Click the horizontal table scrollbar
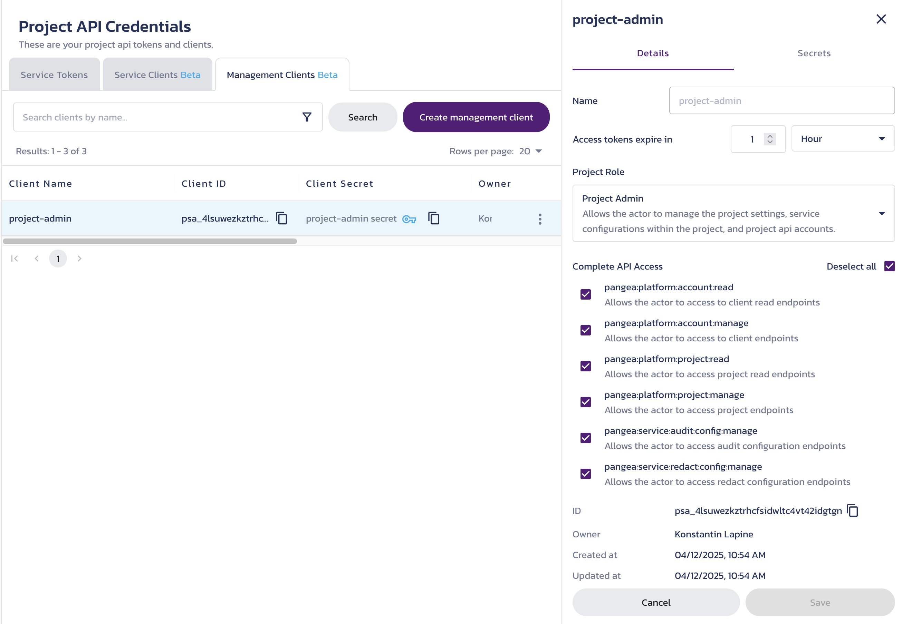902x624 pixels. click(x=150, y=241)
